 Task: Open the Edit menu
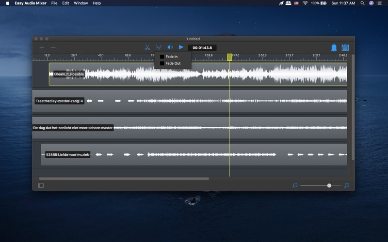65,3
